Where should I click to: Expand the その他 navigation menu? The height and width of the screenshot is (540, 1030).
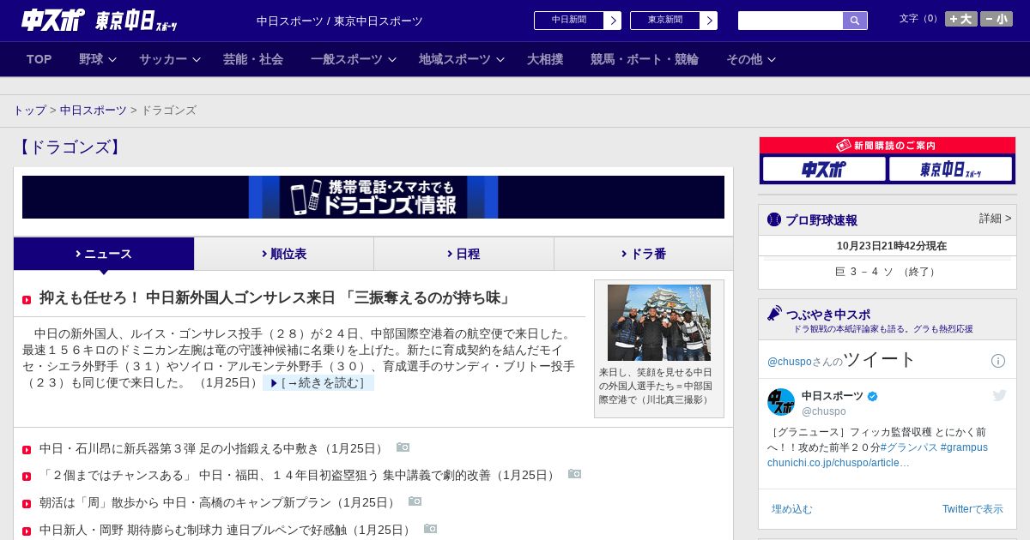751,59
